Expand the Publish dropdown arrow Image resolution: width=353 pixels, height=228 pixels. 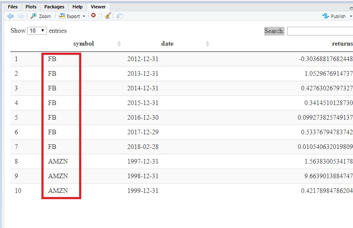point(350,16)
